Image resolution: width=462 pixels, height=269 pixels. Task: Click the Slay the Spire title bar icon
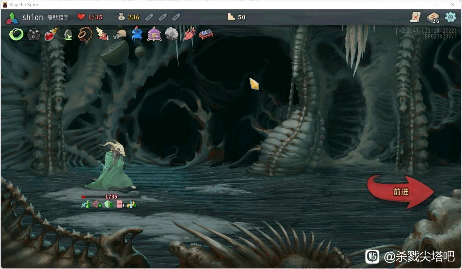coord(5,5)
